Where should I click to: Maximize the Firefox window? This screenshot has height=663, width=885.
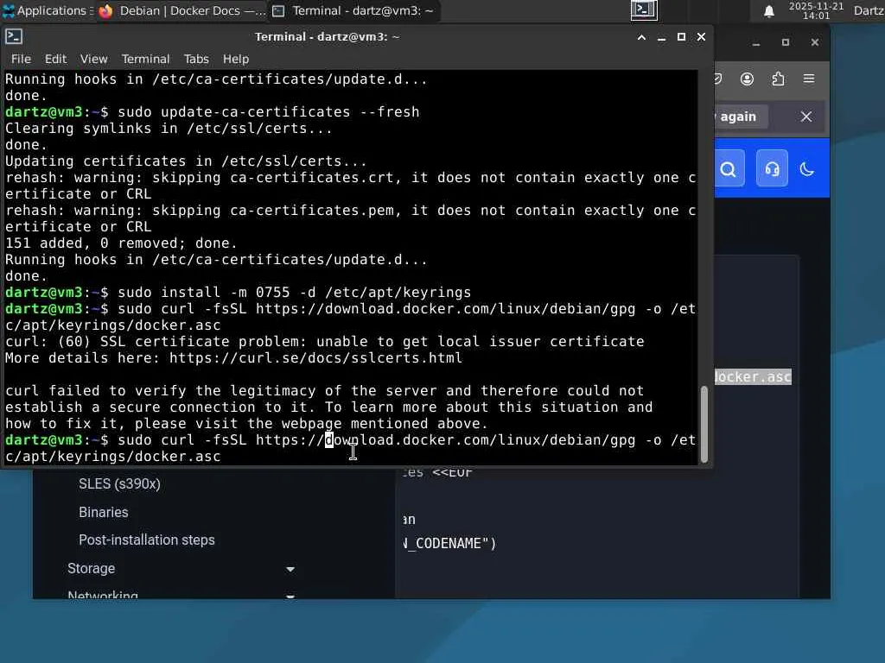click(785, 43)
